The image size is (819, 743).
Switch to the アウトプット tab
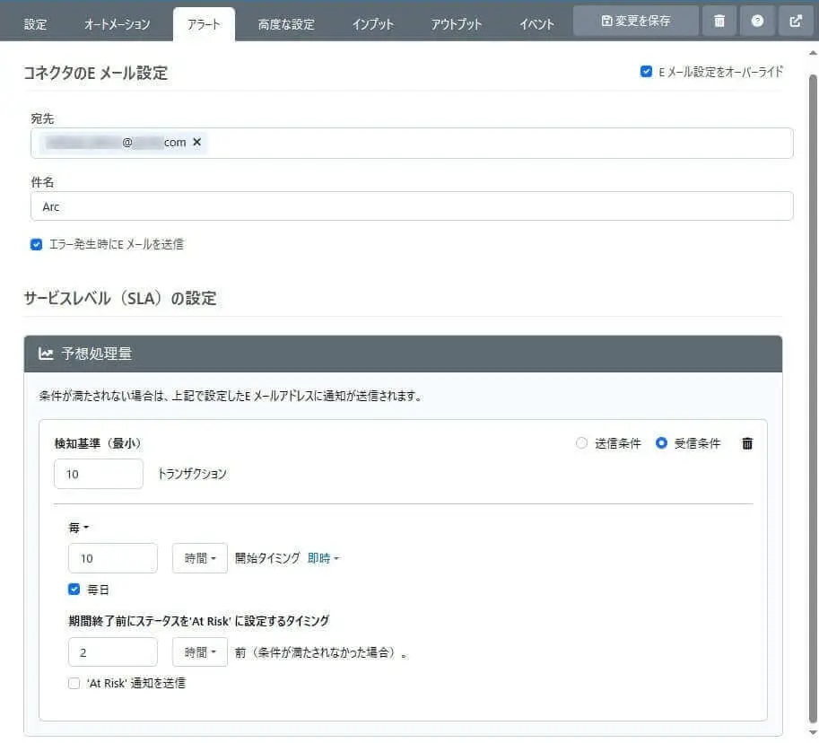[x=457, y=24]
